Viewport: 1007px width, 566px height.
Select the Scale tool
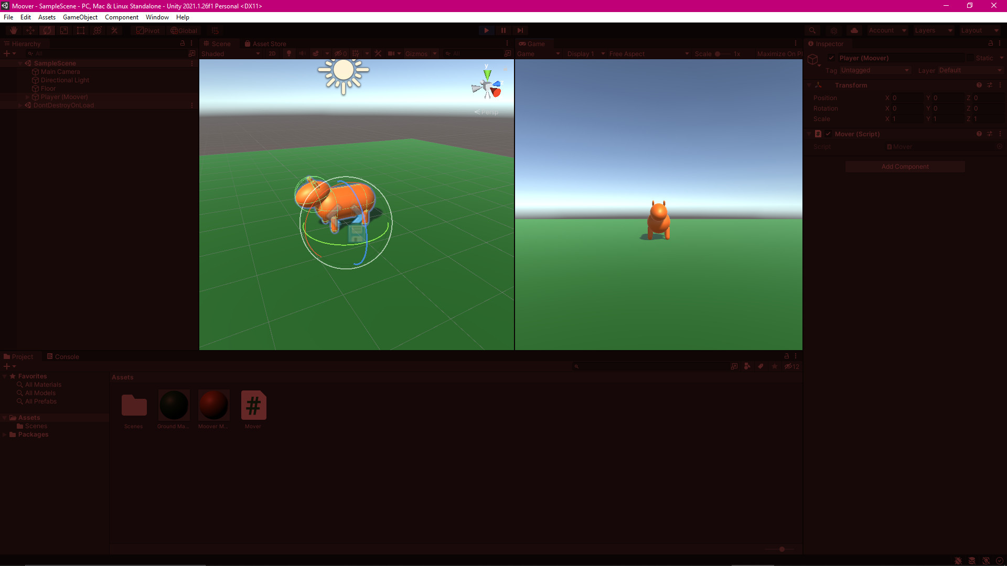(64, 30)
